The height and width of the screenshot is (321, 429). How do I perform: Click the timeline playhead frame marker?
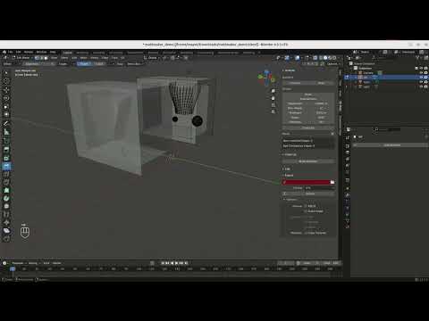click(13, 268)
